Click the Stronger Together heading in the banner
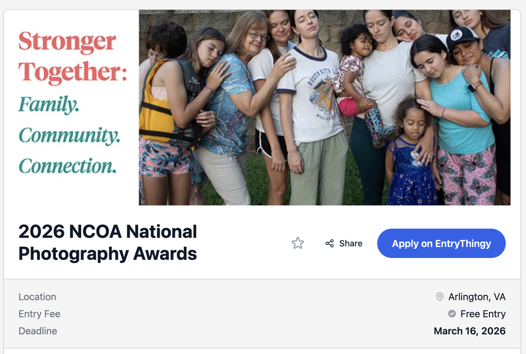This screenshot has height=354, width=526. coord(73,57)
